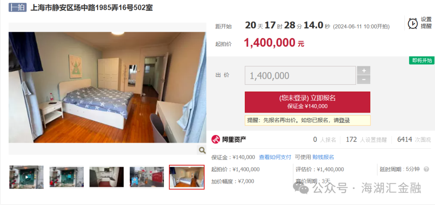Image resolution: width=435 pixels, height=205 pixels.
Task: Select the kitchen photo thumbnail
Action: click(x=106, y=177)
